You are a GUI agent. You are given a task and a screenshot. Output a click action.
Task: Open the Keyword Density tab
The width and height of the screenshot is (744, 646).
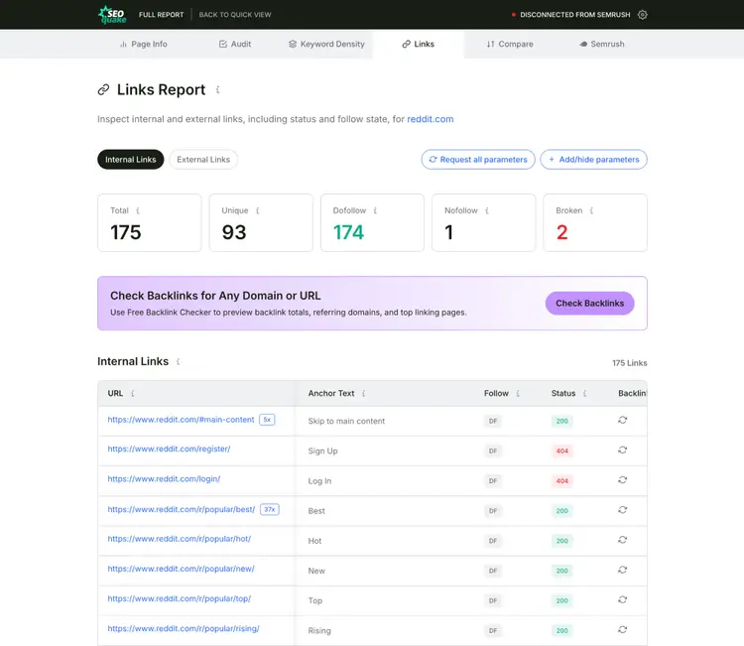click(x=326, y=44)
